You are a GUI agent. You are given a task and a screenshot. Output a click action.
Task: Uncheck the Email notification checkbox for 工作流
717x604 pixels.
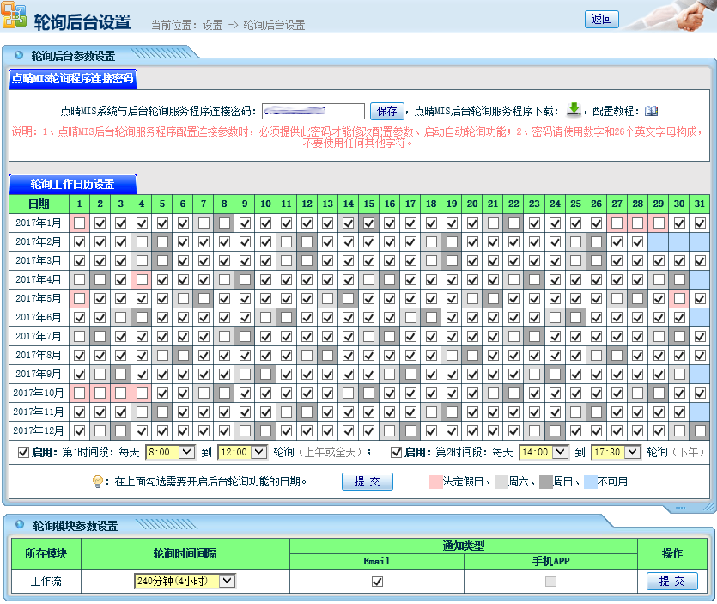[x=377, y=581]
